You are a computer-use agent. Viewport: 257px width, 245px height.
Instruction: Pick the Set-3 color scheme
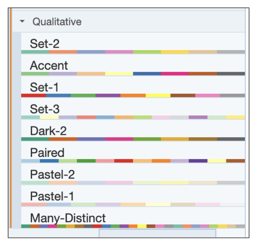coord(45,109)
